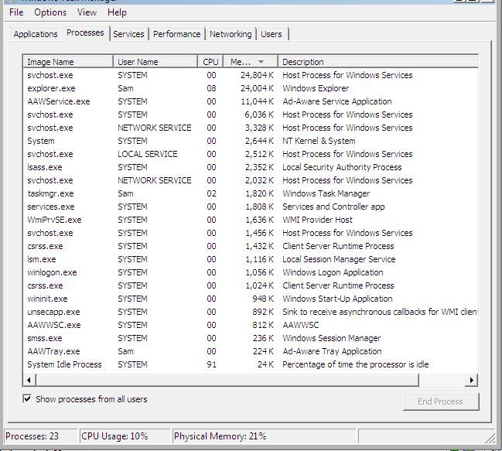Click the Windows Task Manager description

coord(326,193)
